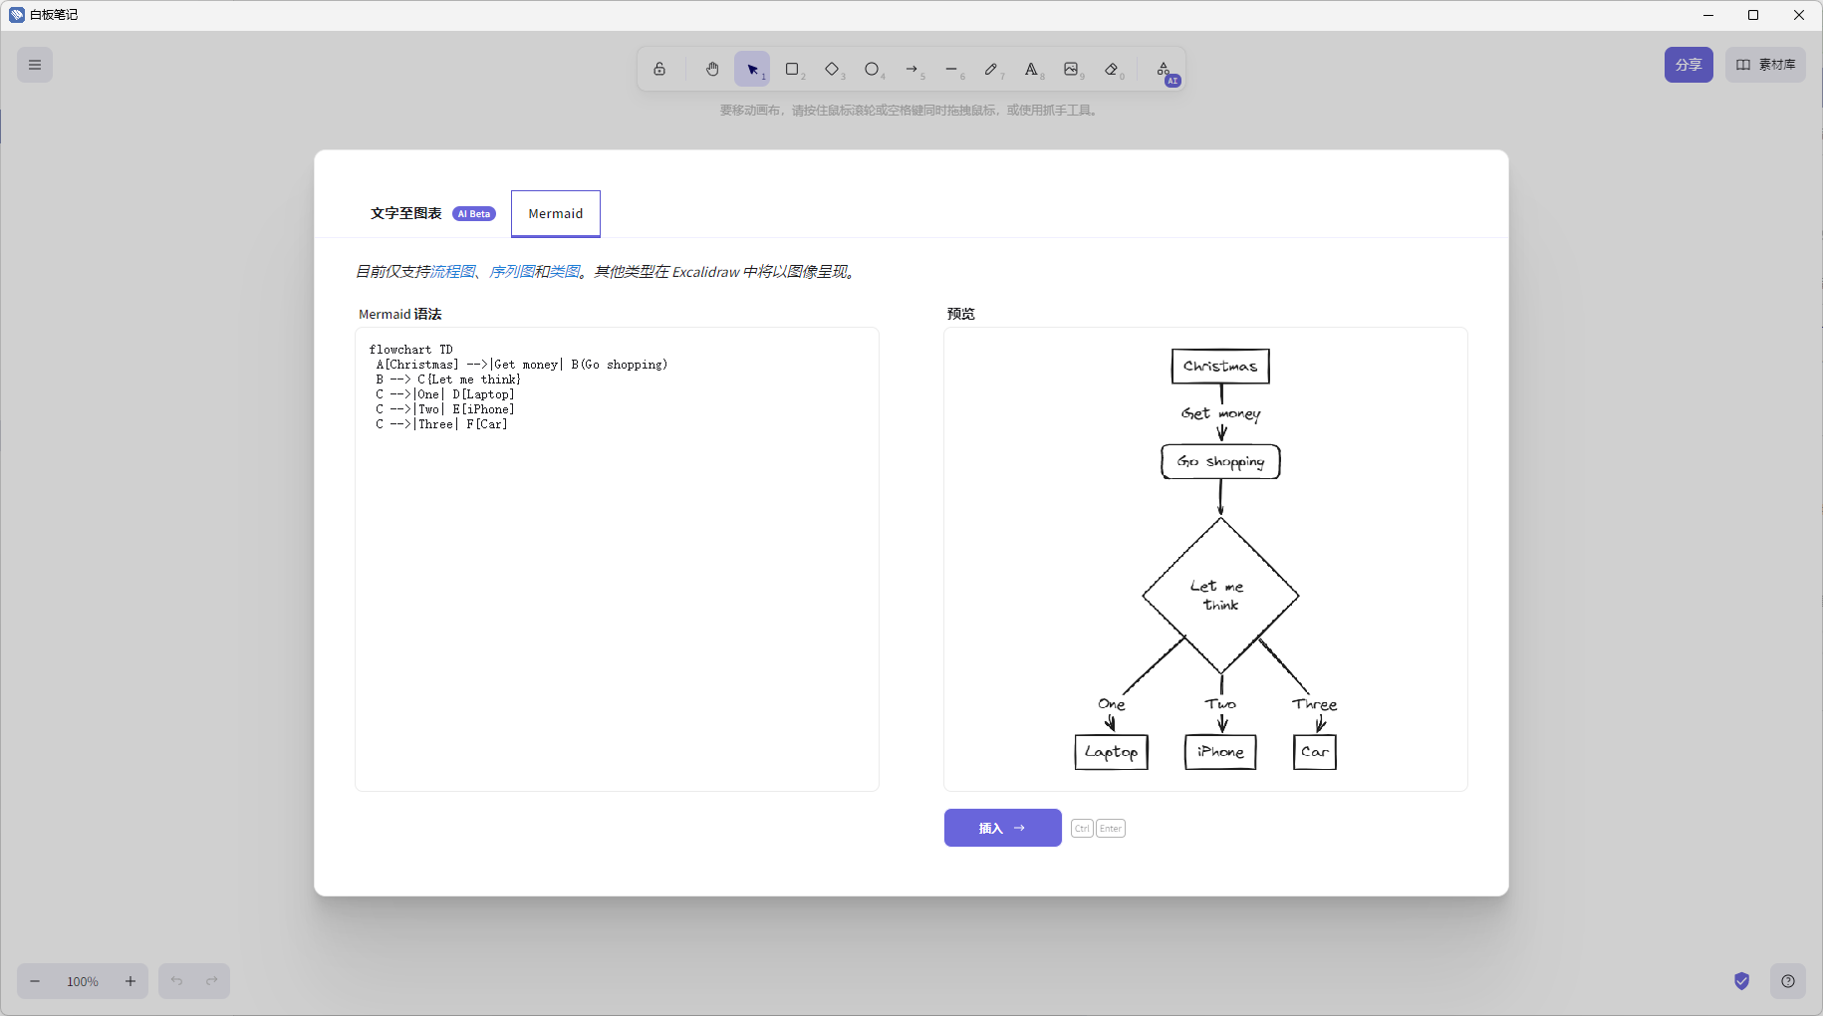Image resolution: width=1823 pixels, height=1016 pixels.
Task: Select the Rectangle shape tool
Action: [x=792, y=69]
